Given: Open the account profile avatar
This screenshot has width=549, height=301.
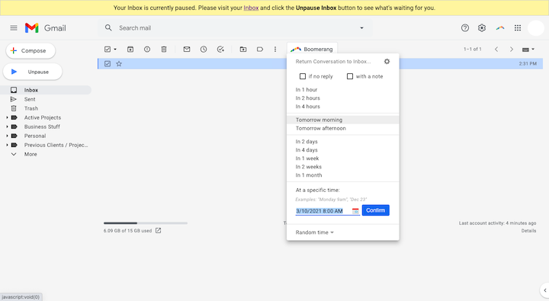Looking at the screenshot, I should 536,28.
